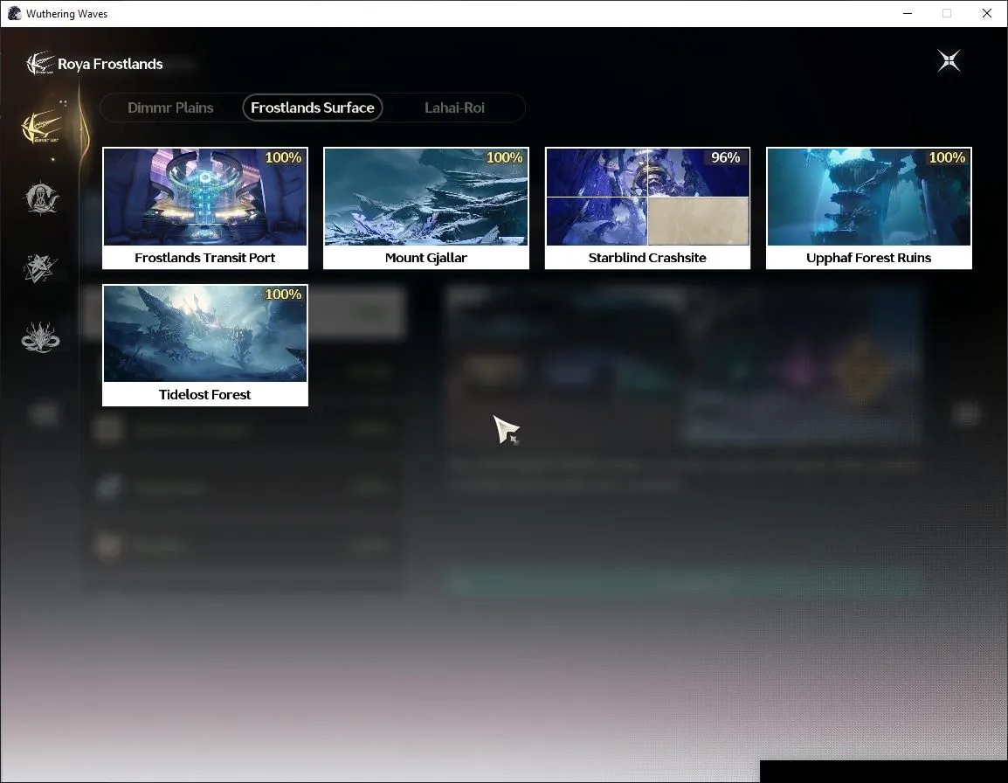
Task: Pick the flower-shaped region emblem in sidebar
Action: pos(40,337)
